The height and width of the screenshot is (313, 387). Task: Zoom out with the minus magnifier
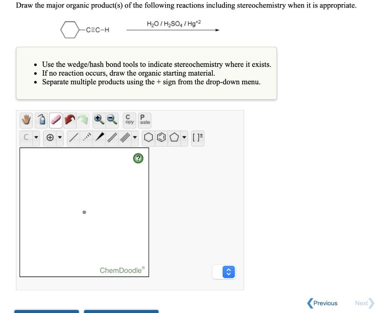112,120
